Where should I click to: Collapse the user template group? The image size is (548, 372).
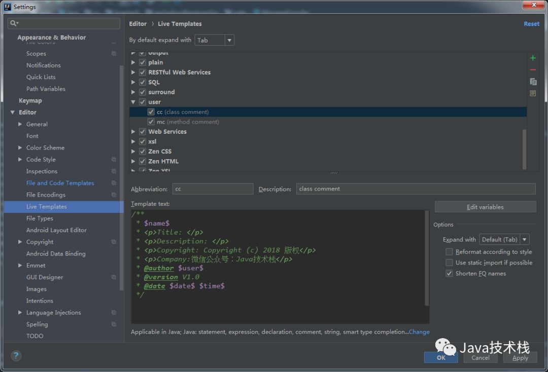pyautogui.click(x=133, y=102)
